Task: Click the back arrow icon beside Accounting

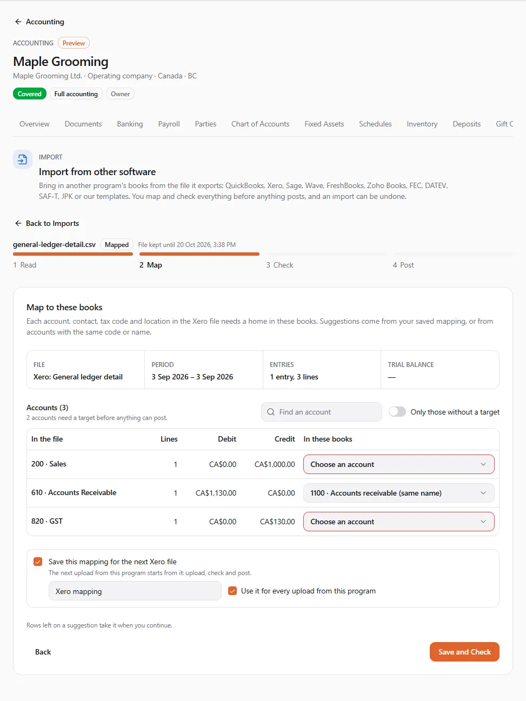Action: (18, 22)
